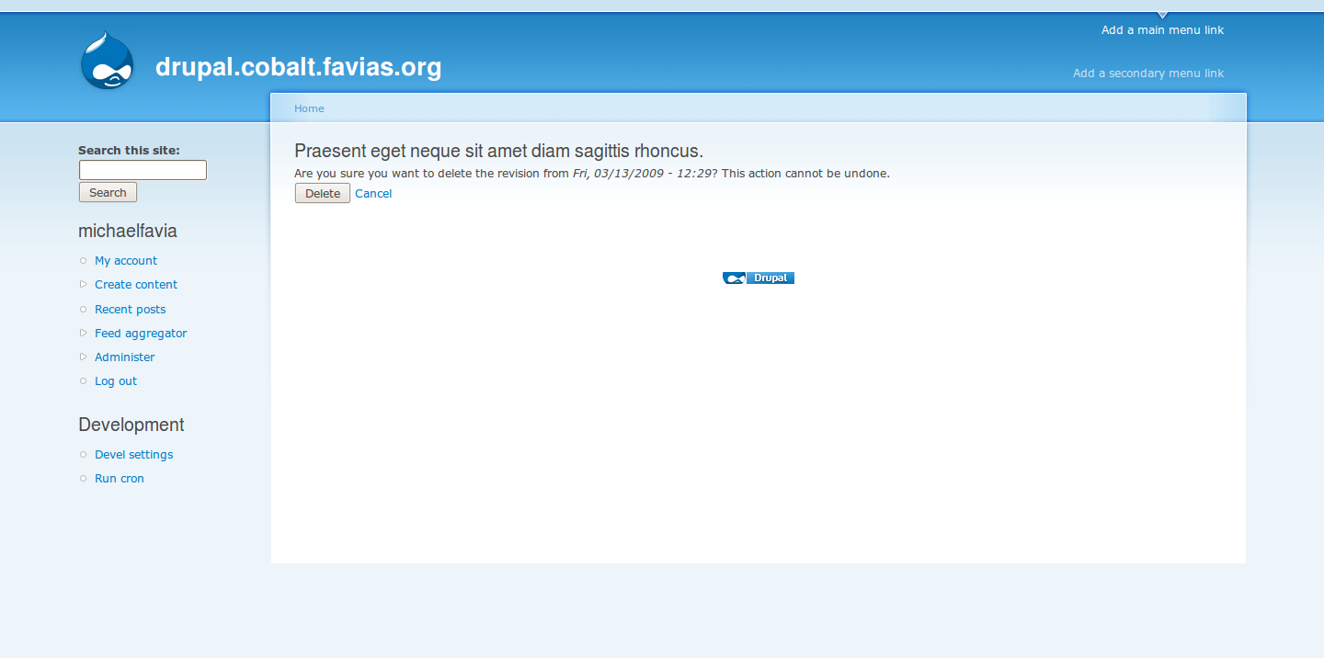Expand the Feed aggregator menu item
The image size is (1324, 658).
coord(83,334)
